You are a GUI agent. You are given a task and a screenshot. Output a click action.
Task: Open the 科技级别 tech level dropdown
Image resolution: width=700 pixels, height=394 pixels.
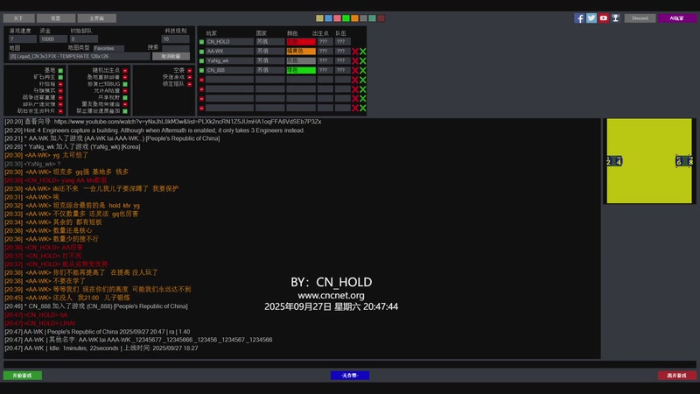point(176,39)
